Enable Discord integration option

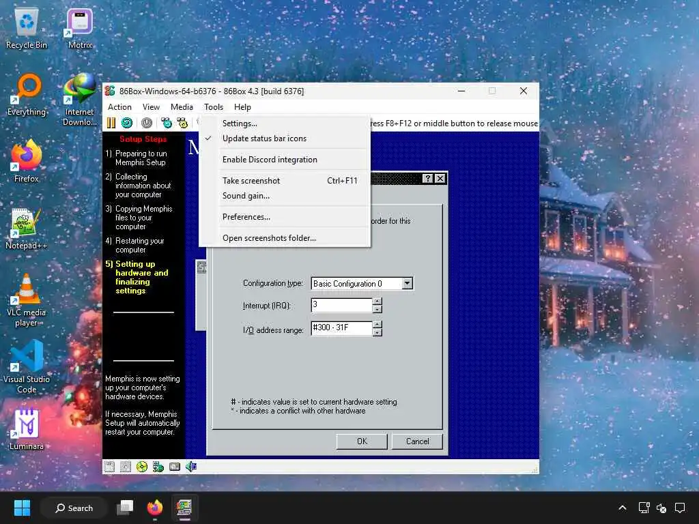tap(285, 160)
